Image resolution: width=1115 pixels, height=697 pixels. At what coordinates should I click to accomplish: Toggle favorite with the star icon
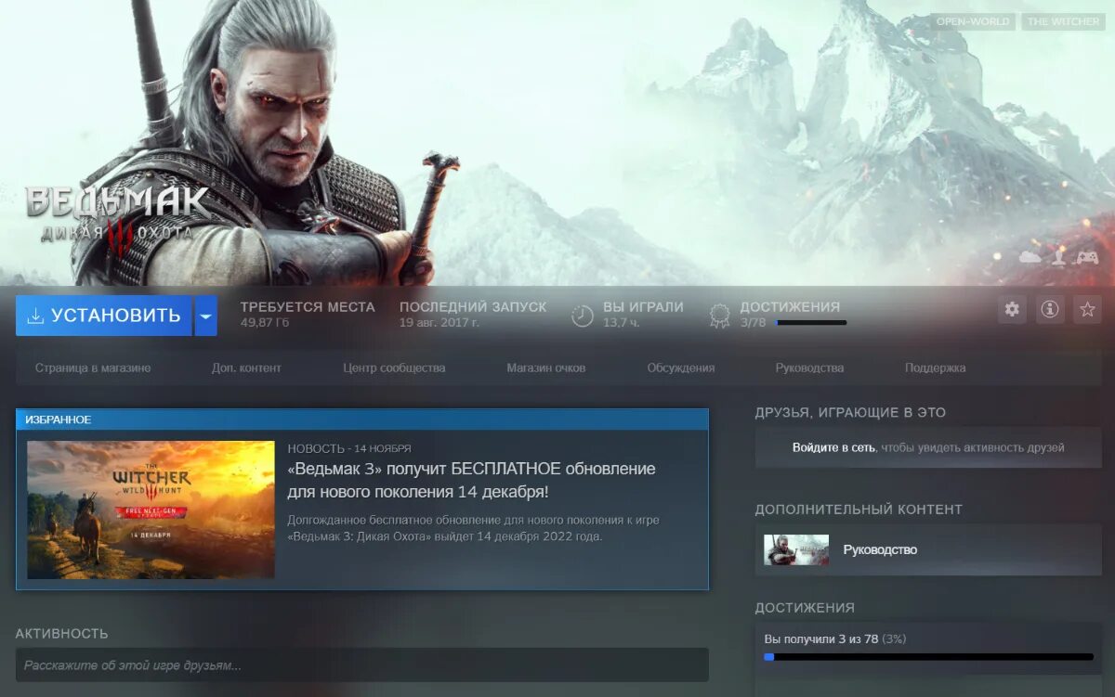tap(1087, 309)
